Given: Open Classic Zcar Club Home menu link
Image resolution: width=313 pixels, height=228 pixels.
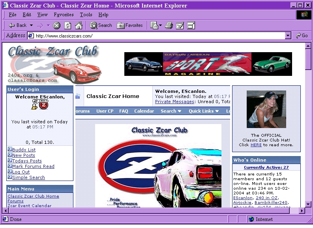Looking at the screenshot, I should click(x=33, y=196).
